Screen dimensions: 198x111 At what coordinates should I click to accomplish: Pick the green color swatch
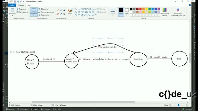click(149, 9)
